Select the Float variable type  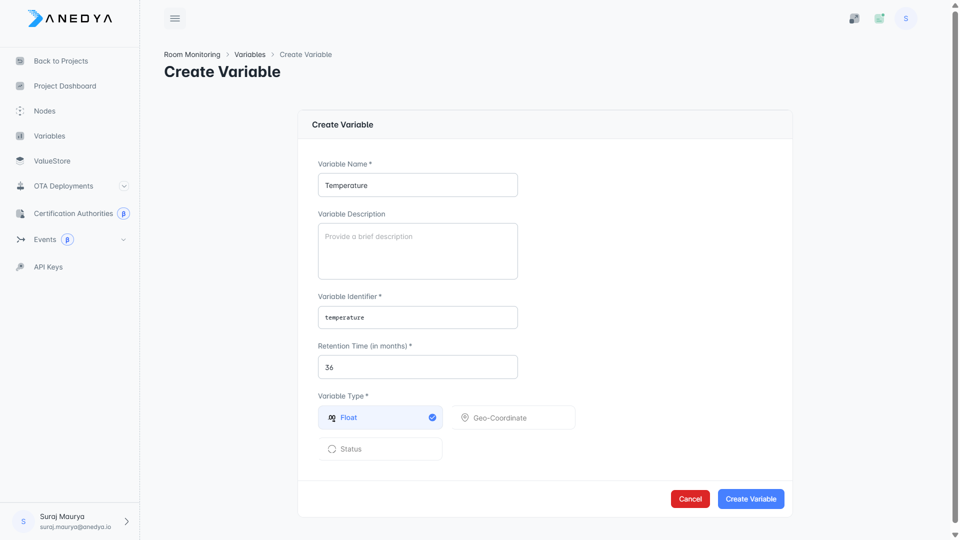point(380,417)
